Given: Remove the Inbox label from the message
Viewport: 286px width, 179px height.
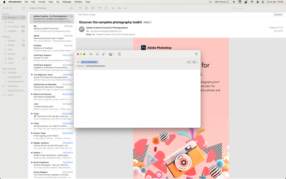Looking at the screenshot, I should [x=151, y=22].
